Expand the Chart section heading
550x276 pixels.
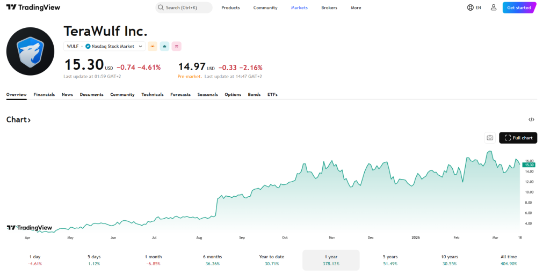(18, 120)
